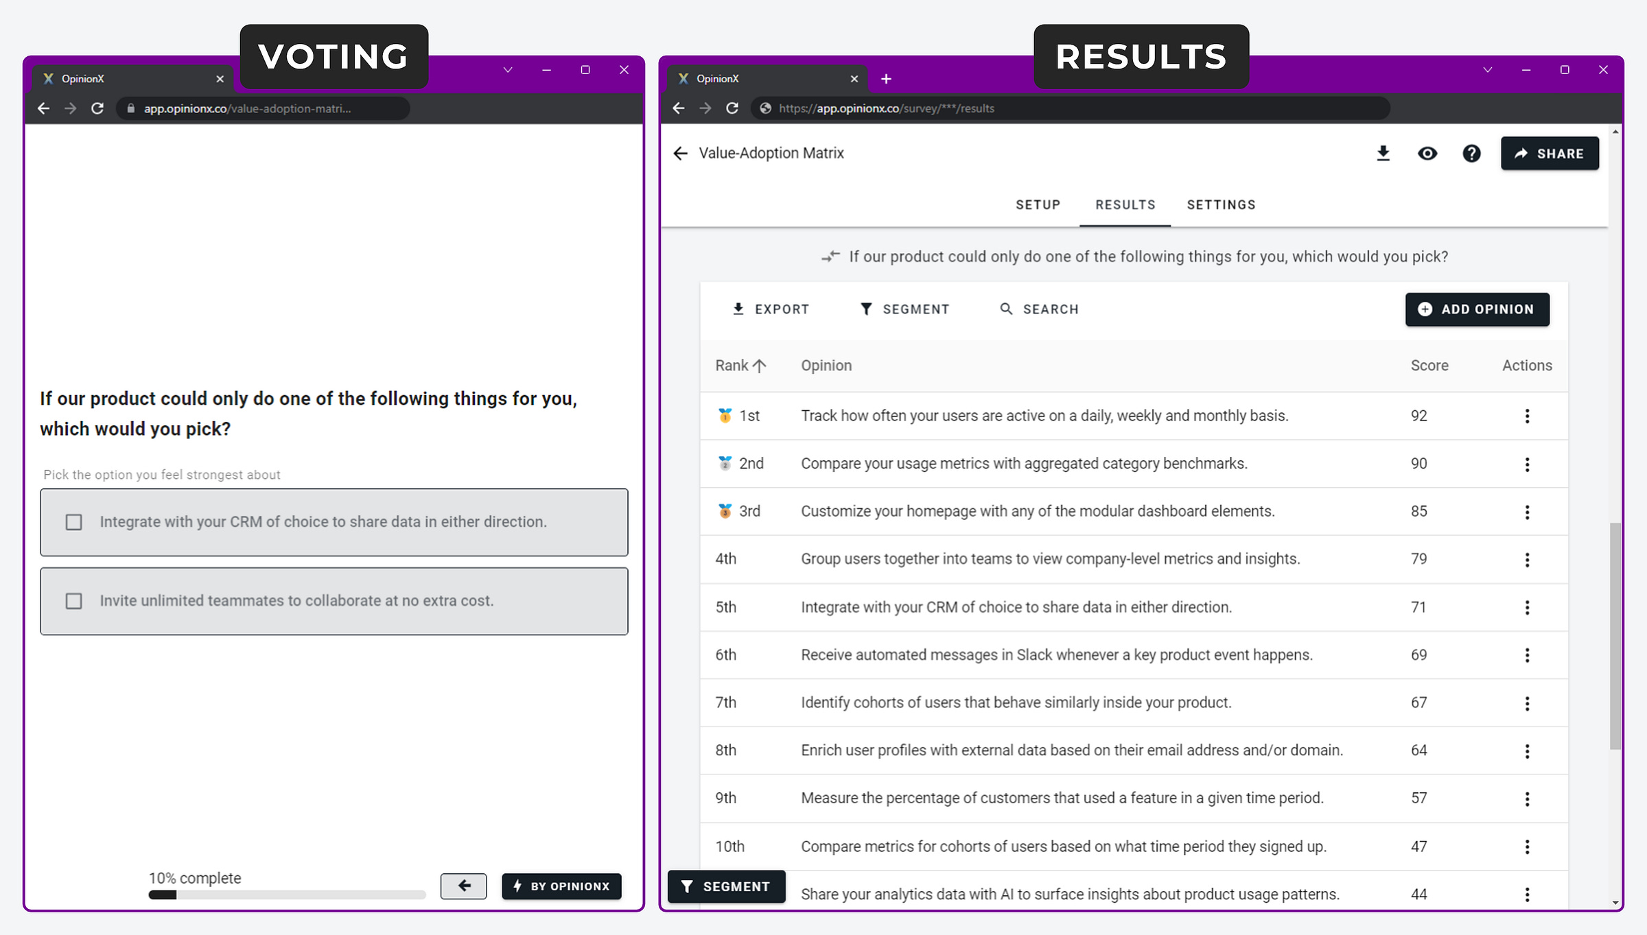The height and width of the screenshot is (935, 1647).
Task: Open actions menu for the score 44 row
Action: click(1527, 894)
